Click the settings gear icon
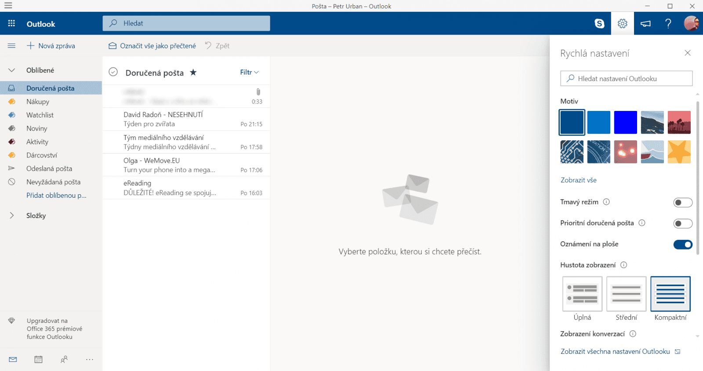 click(622, 24)
